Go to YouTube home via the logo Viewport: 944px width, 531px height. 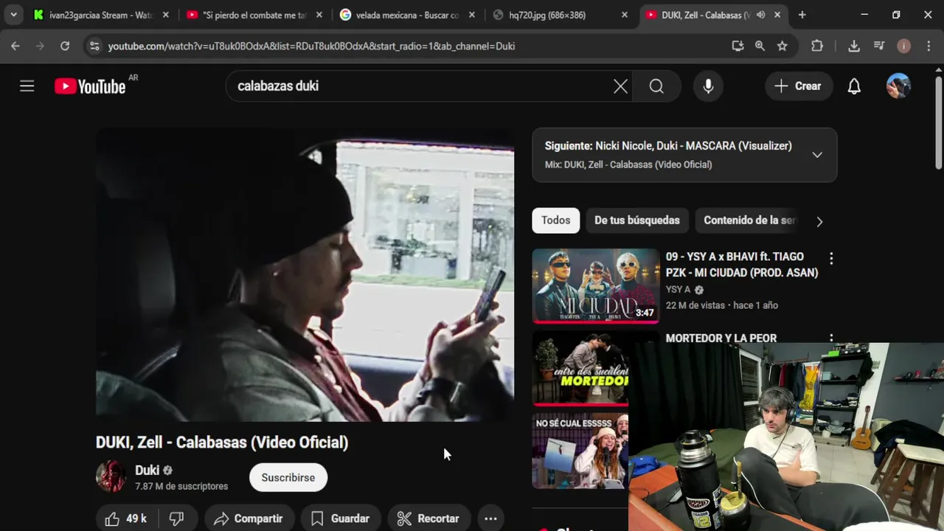90,86
